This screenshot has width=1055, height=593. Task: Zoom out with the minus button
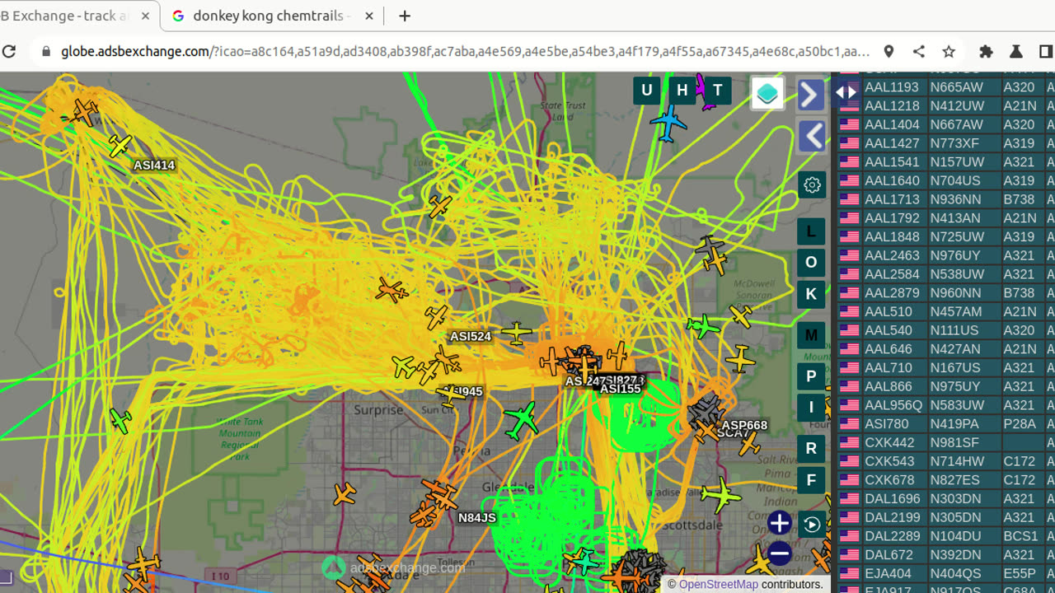pyautogui.click(x=779, y=553)
